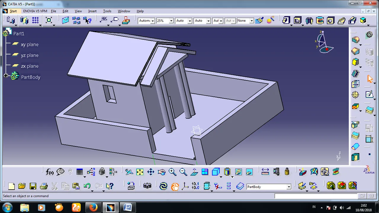The image size is (379, 213).
Task: Click the power input command field
Action: tap(316, 196)
